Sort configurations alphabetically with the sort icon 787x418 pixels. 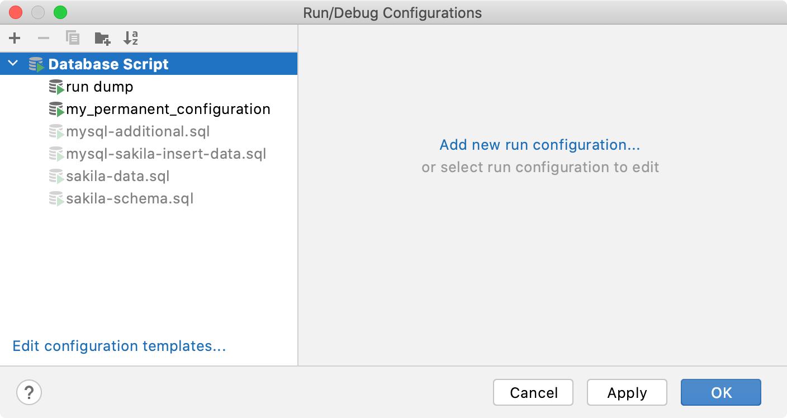pos(131,38)
